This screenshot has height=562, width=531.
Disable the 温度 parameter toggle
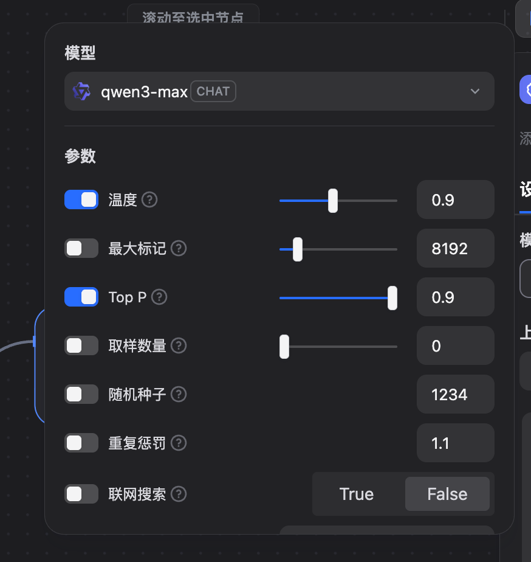(81, 199)
